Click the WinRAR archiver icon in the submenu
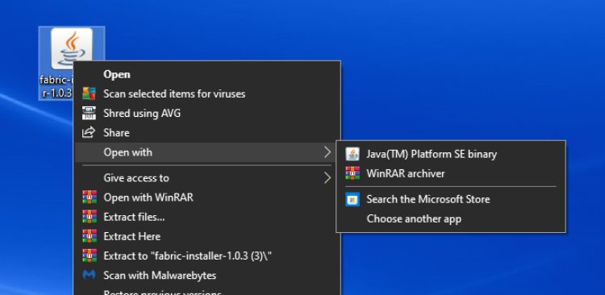This screenshot has height=295, width=605. tap(353, 173)
